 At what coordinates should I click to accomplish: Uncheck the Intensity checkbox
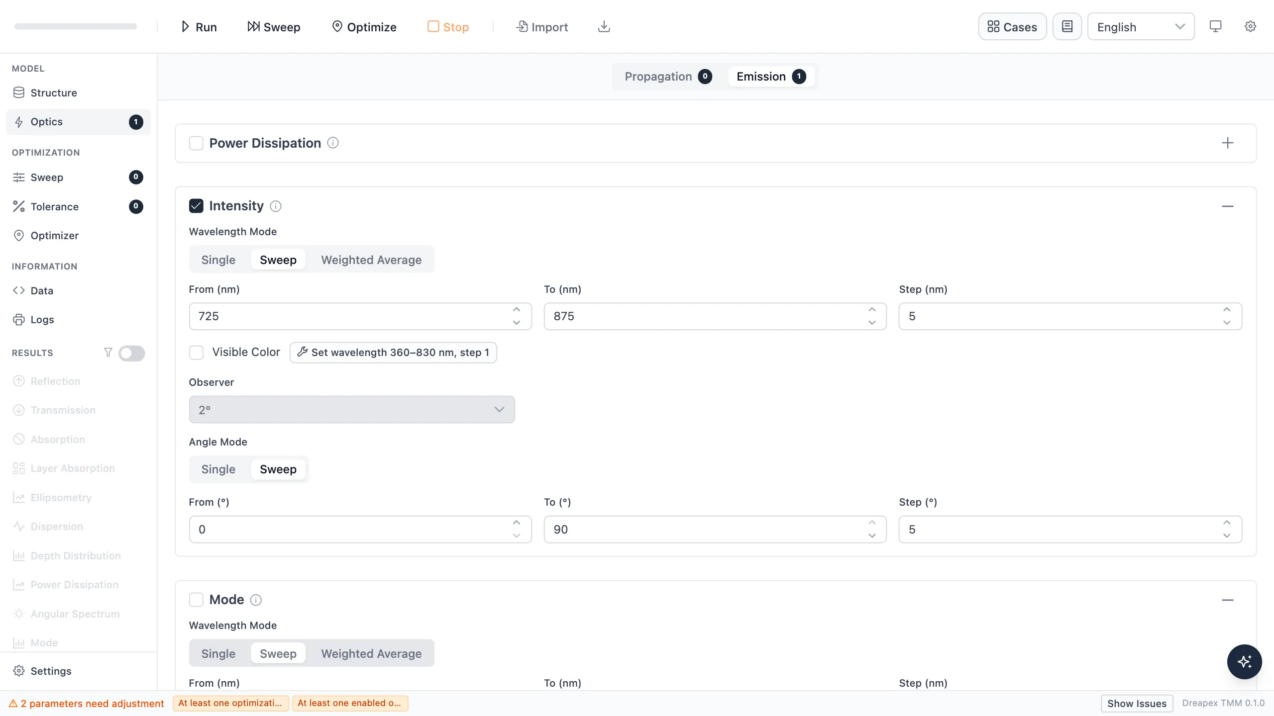(x=196, y=206)
